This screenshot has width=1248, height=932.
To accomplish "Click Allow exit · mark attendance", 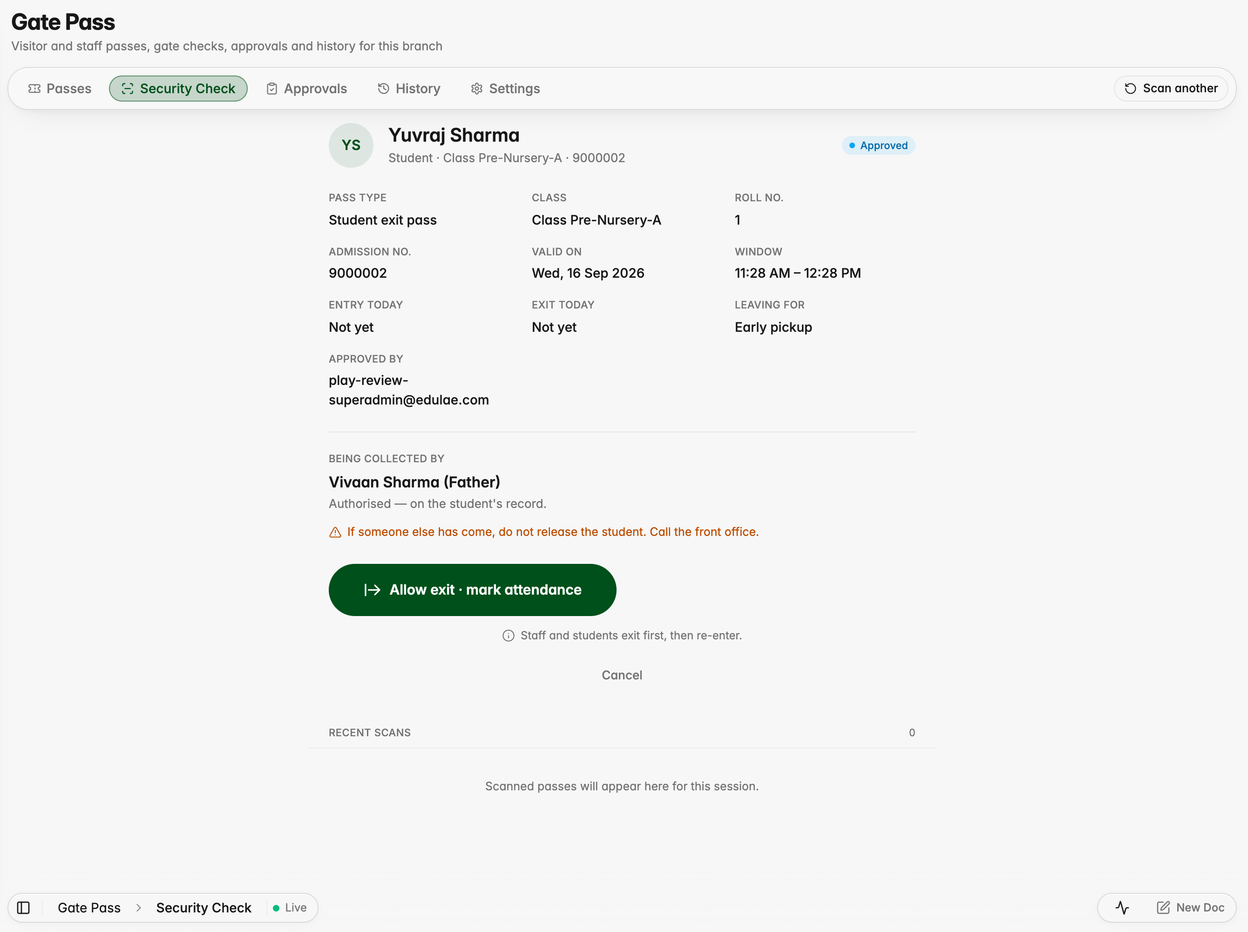I will (x=472, y=590).
